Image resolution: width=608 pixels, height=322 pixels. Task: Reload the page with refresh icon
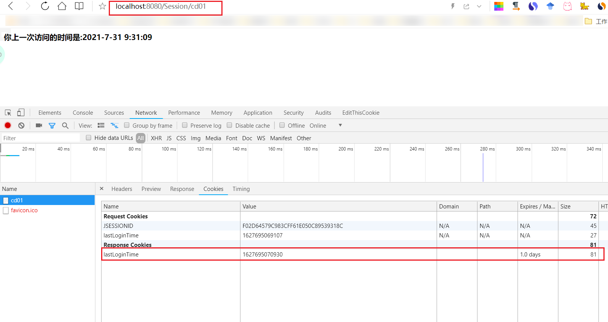[45, 6]
